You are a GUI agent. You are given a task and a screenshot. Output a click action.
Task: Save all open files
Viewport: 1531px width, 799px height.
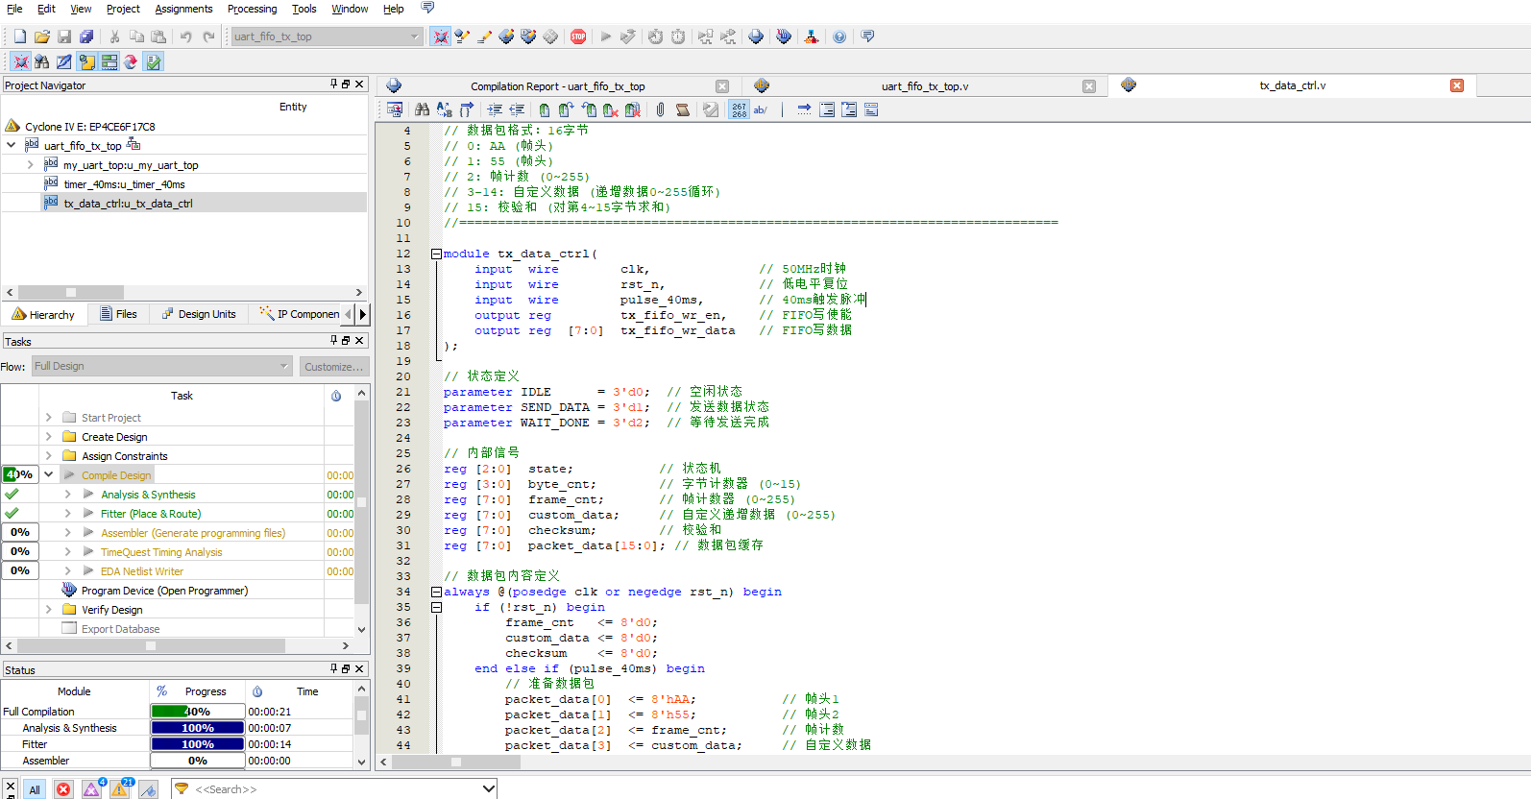click(x=86, y=36)
